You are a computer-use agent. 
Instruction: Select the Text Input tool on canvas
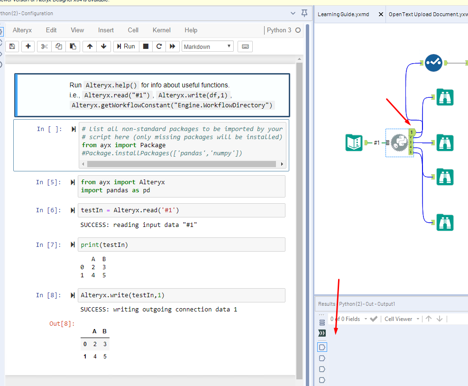click(x=354, y=143)
